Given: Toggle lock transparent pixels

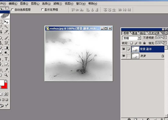Looking at the screenshot, I should pos(131,43).
